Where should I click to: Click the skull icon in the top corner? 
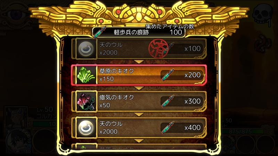coord(262,14)
